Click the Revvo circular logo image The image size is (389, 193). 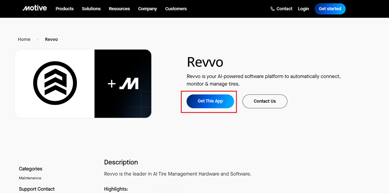pyautogui.click(x=55, y=83)
